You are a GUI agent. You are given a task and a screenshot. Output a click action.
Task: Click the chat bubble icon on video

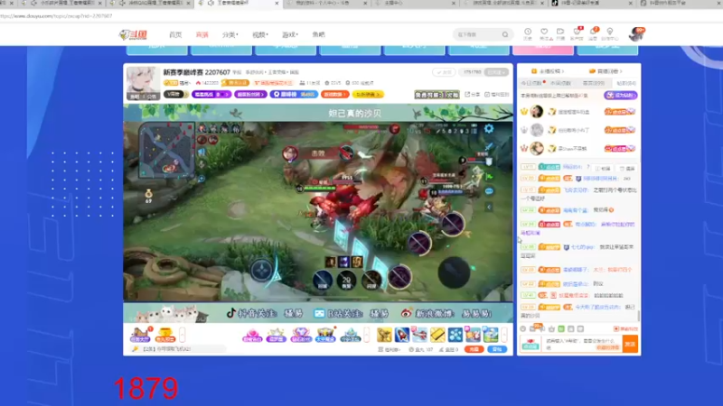489,191
